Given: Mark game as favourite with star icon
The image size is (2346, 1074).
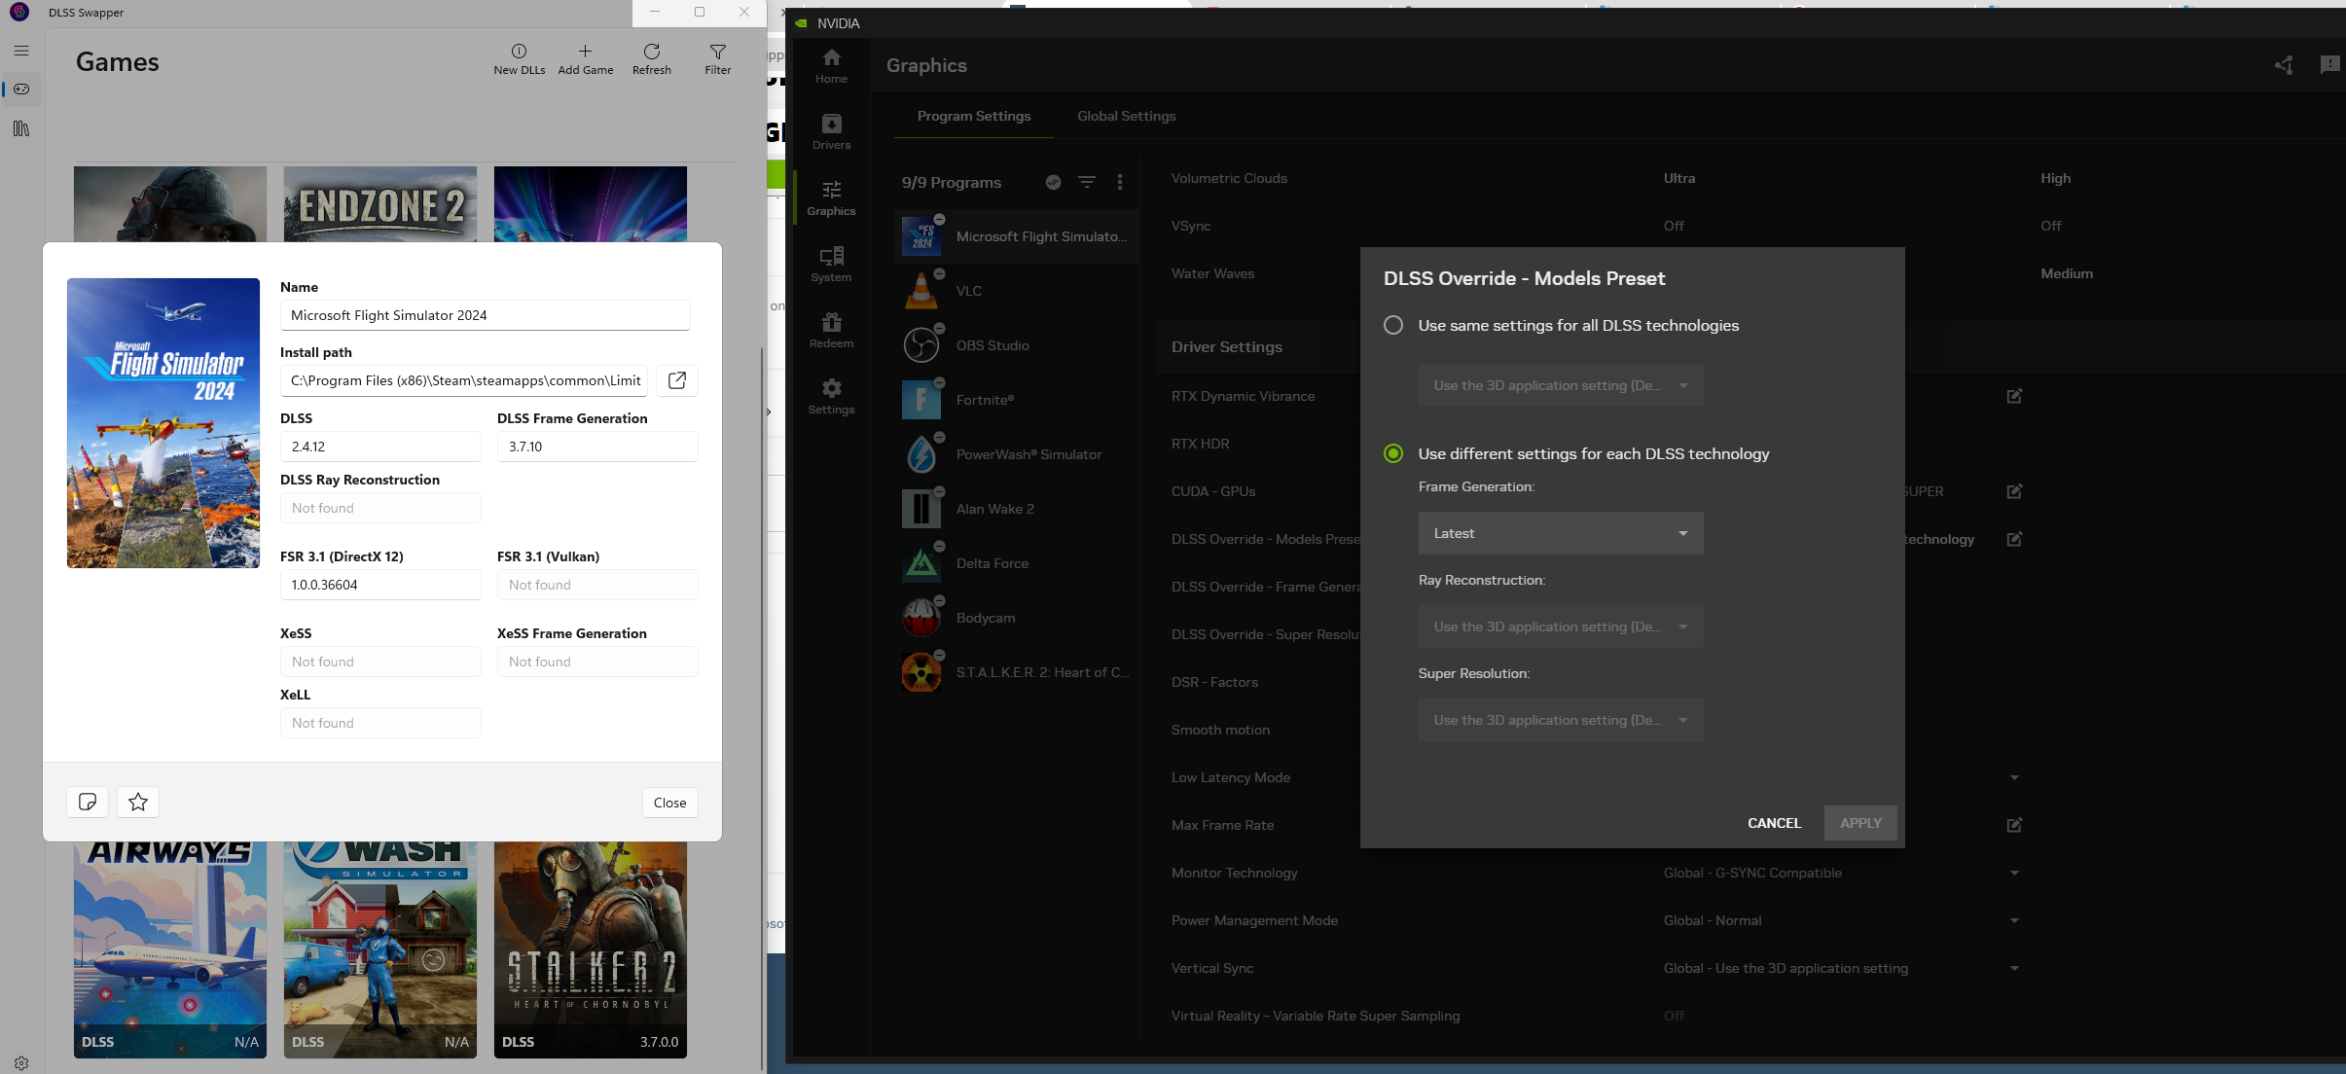Looking at the screenshot, I should 138,802.
